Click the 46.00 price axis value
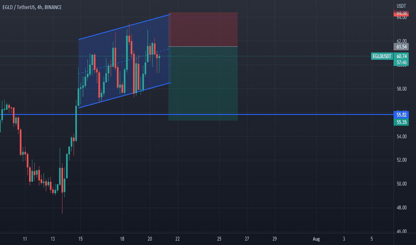This screenshot has width=416, height=245. [401, 231]
